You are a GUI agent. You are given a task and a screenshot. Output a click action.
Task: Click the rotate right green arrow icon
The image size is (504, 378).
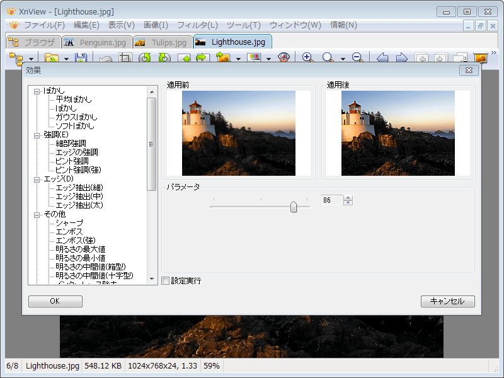164,58
